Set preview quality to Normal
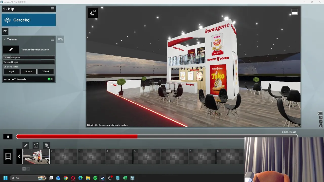 pyautogui.click(x=29, y=72)
